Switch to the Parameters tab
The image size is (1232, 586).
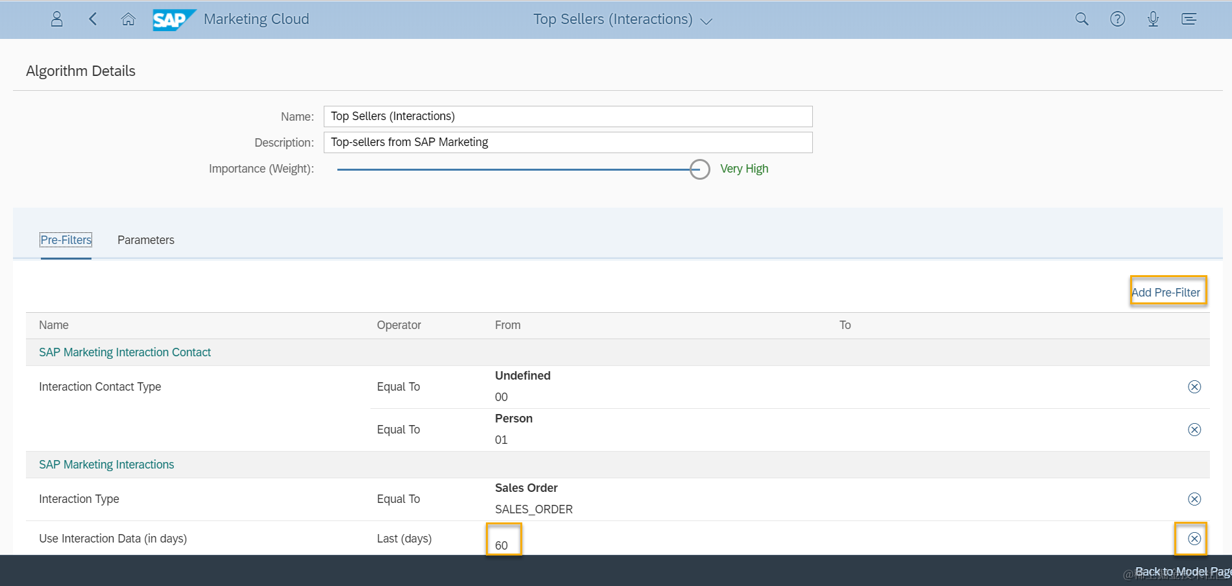(x=146, y=240)
